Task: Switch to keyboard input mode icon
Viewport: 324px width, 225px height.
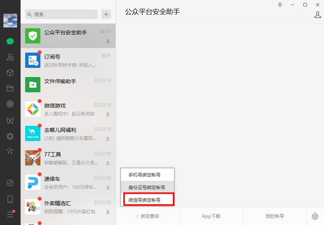Action: pos(315,216)
